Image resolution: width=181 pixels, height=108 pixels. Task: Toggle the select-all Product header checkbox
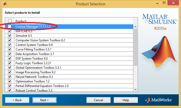coord(10,21)
